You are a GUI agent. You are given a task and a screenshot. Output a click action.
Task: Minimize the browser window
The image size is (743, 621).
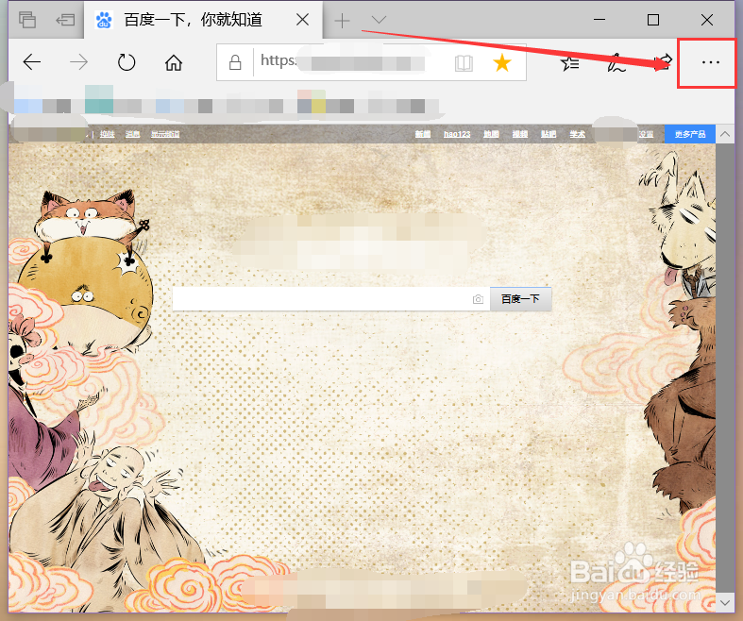click(x=599, y=20)
